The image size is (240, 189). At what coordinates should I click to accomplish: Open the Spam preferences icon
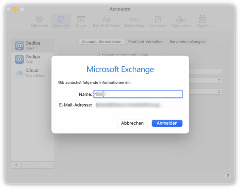81,21
